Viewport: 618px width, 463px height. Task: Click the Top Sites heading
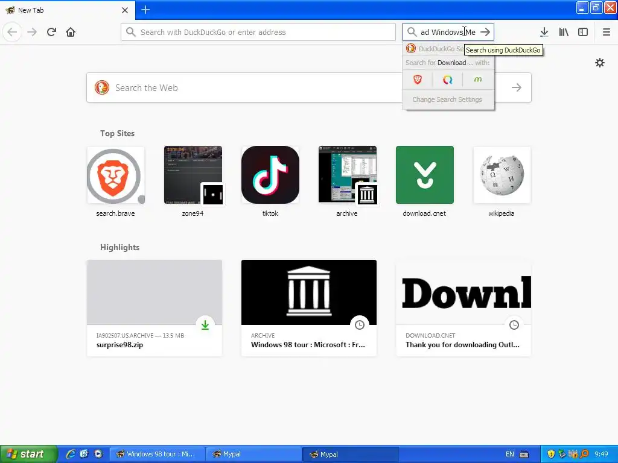coord(117,133)
